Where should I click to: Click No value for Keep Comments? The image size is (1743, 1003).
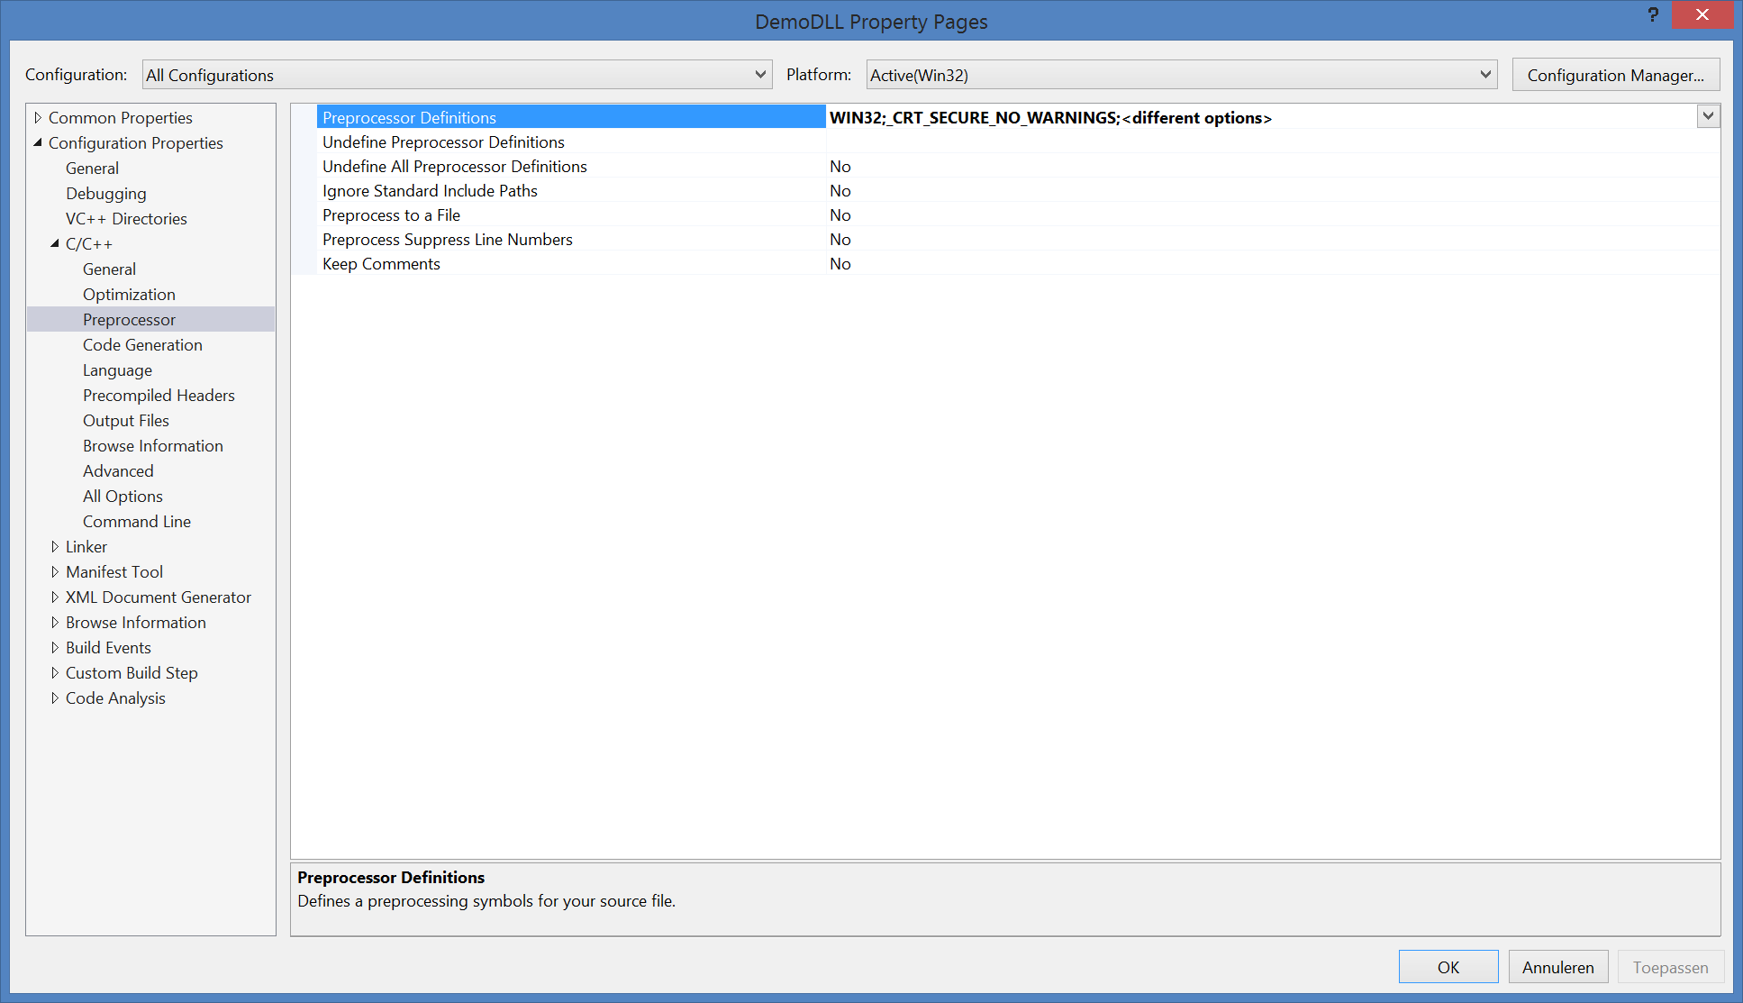[1273, 263]
